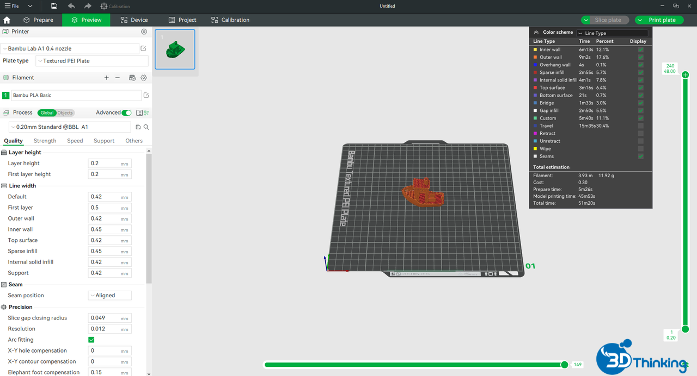
Task: Click the Home icon in the tab bar
Action: (7, 20)
